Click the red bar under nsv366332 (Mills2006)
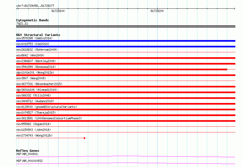The width and height of the screenshot is (243, 167). [126, 98]
